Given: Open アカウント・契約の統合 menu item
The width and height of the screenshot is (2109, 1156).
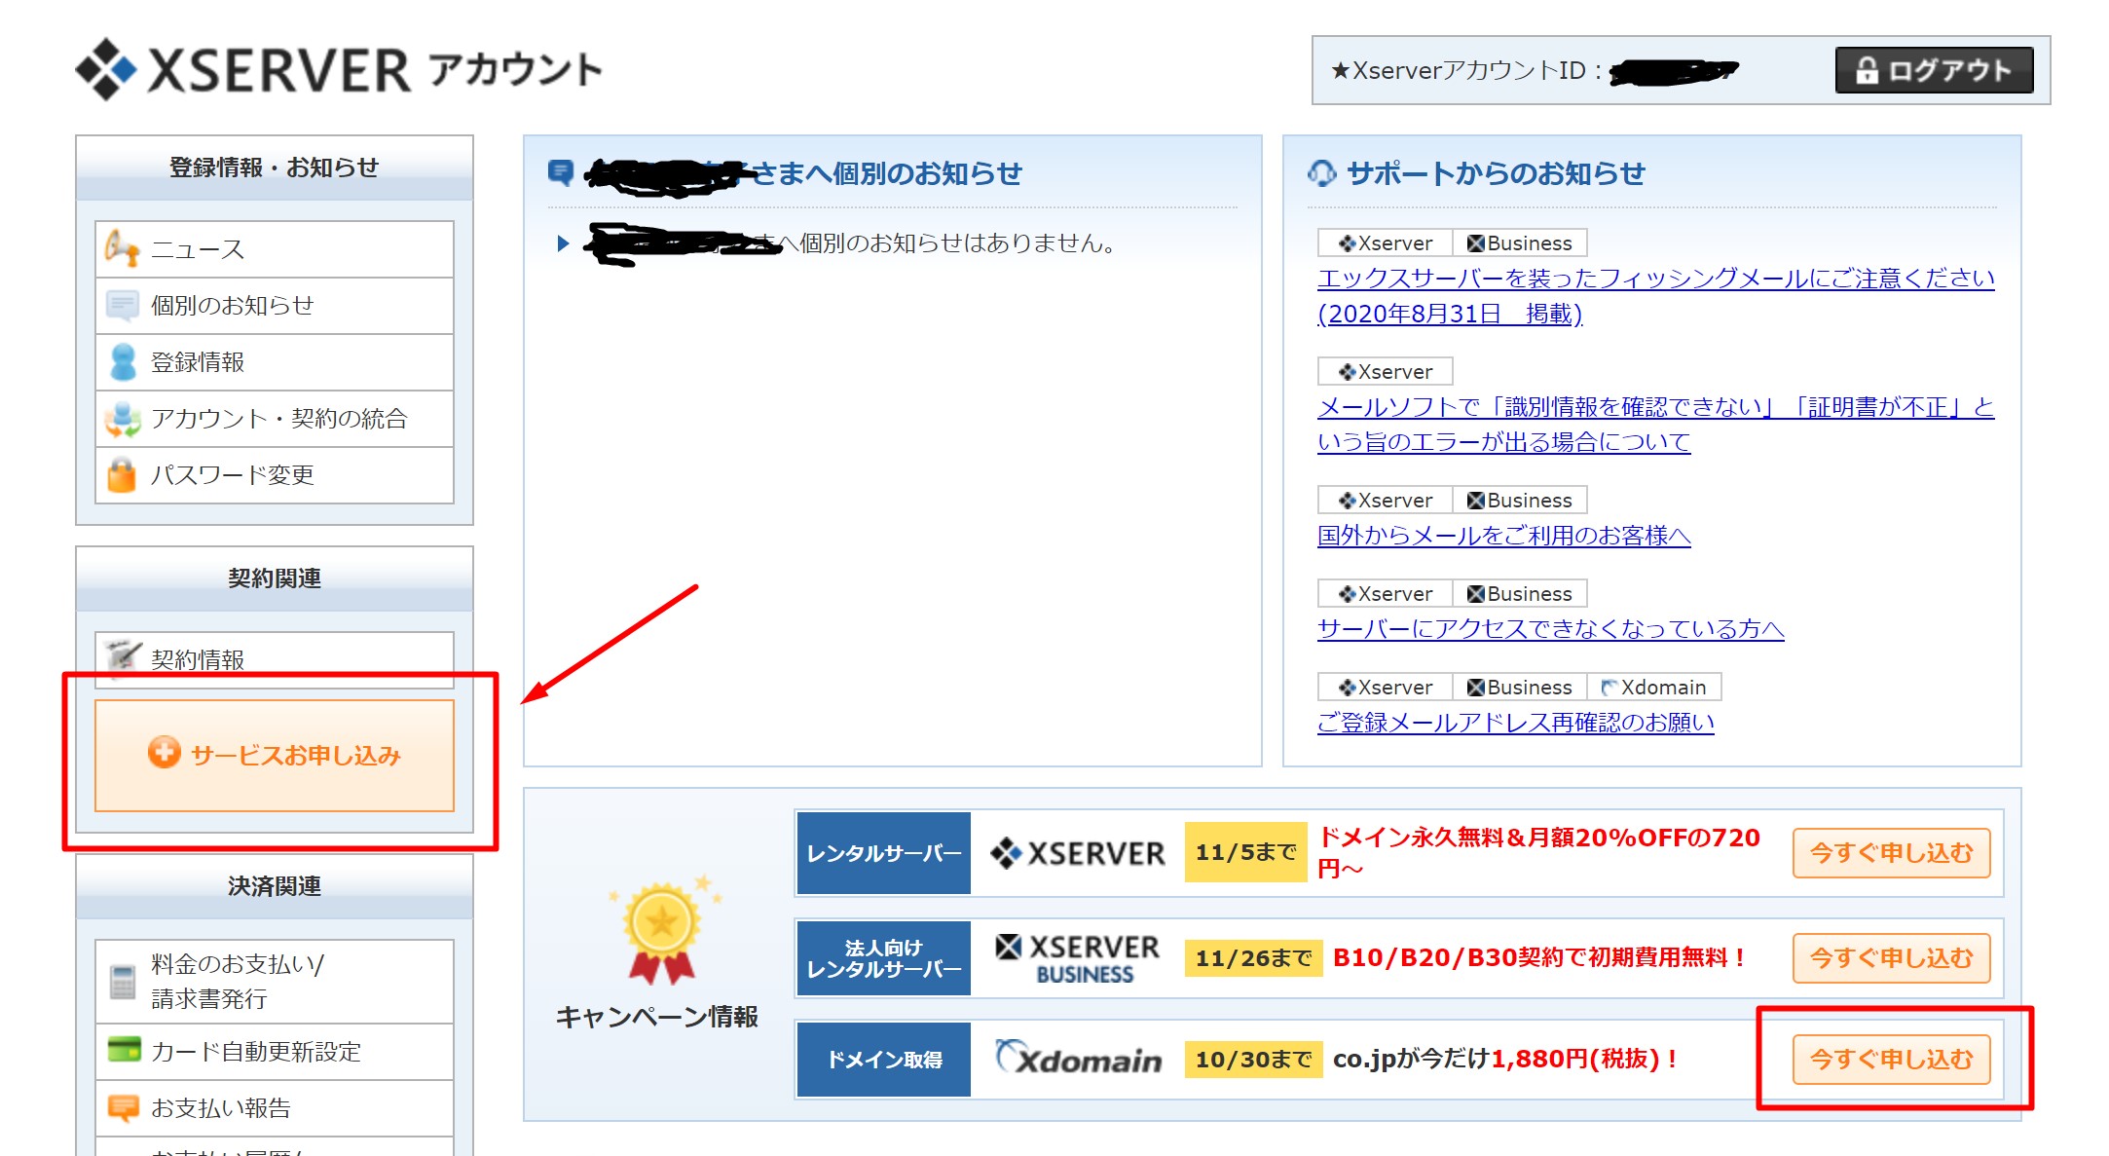Looking at the screenshot, I should 275,419.
